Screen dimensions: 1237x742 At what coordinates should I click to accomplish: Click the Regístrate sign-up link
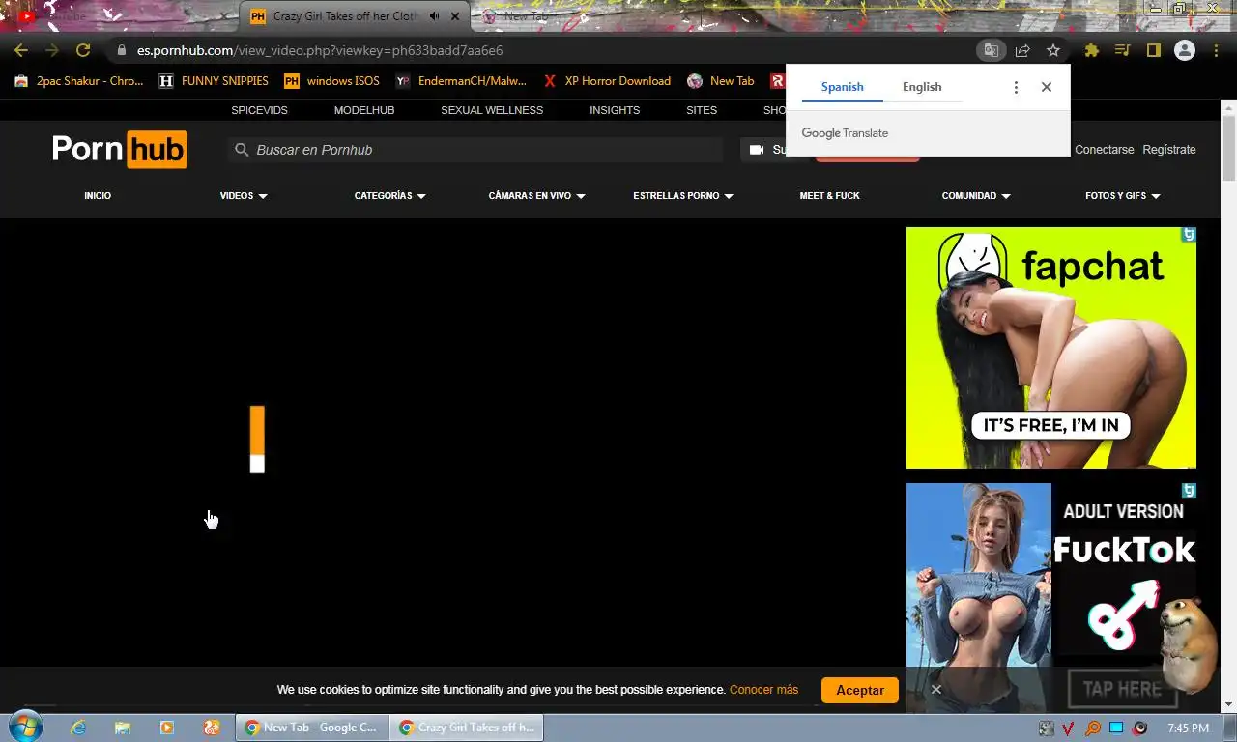click(x=1169, y=150)
